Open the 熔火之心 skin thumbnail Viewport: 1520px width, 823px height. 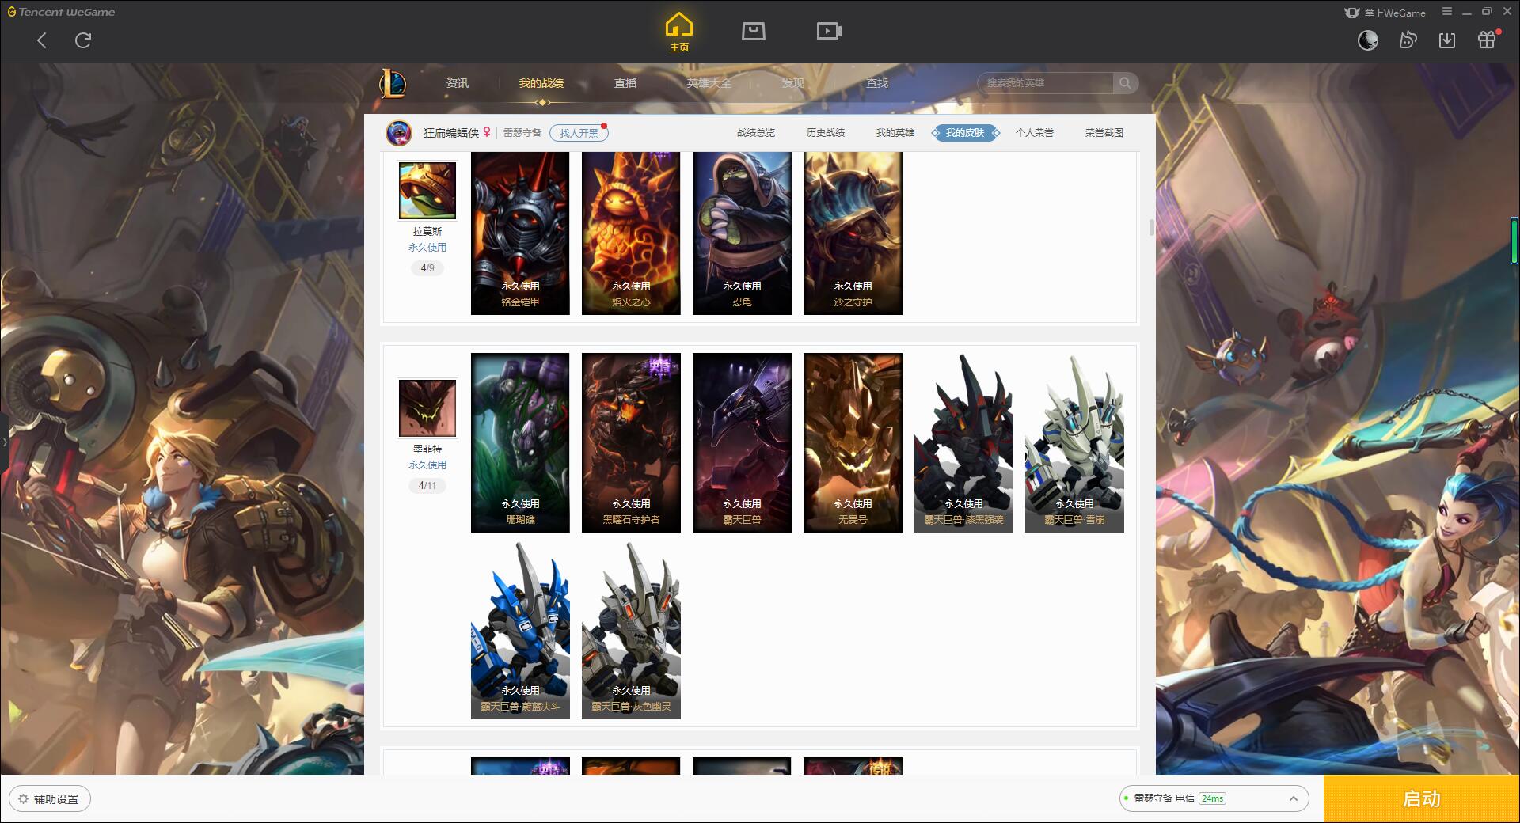point(631,233)
